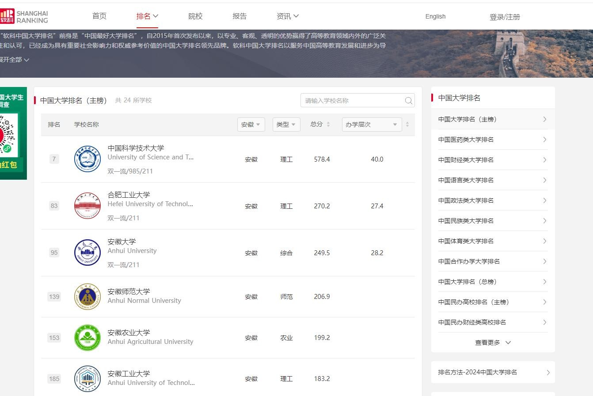
Task: Click sort arrows beside 办学层次 dropdown
Action: coord(407,124)
